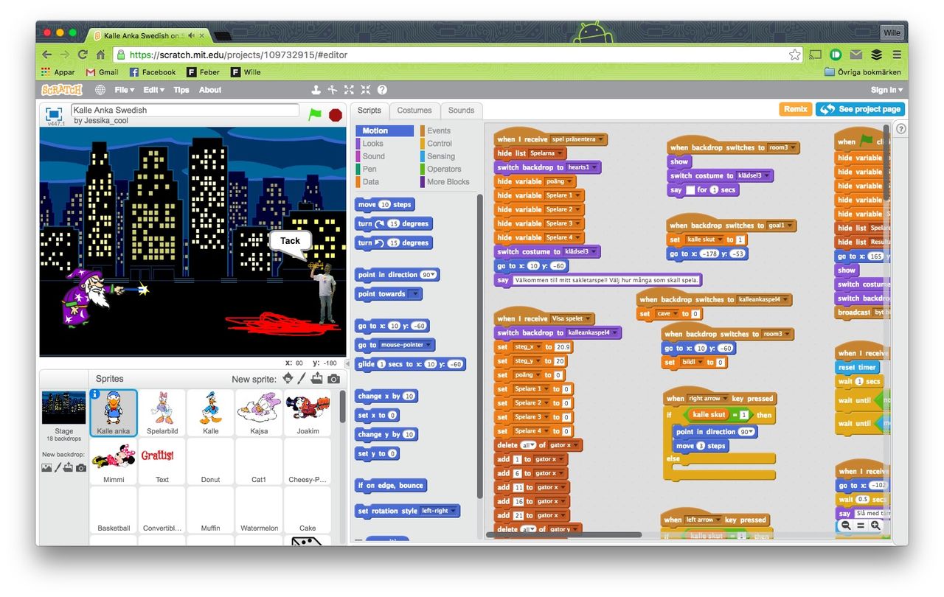Select the Kajsa sprite

tap(259, 413)
